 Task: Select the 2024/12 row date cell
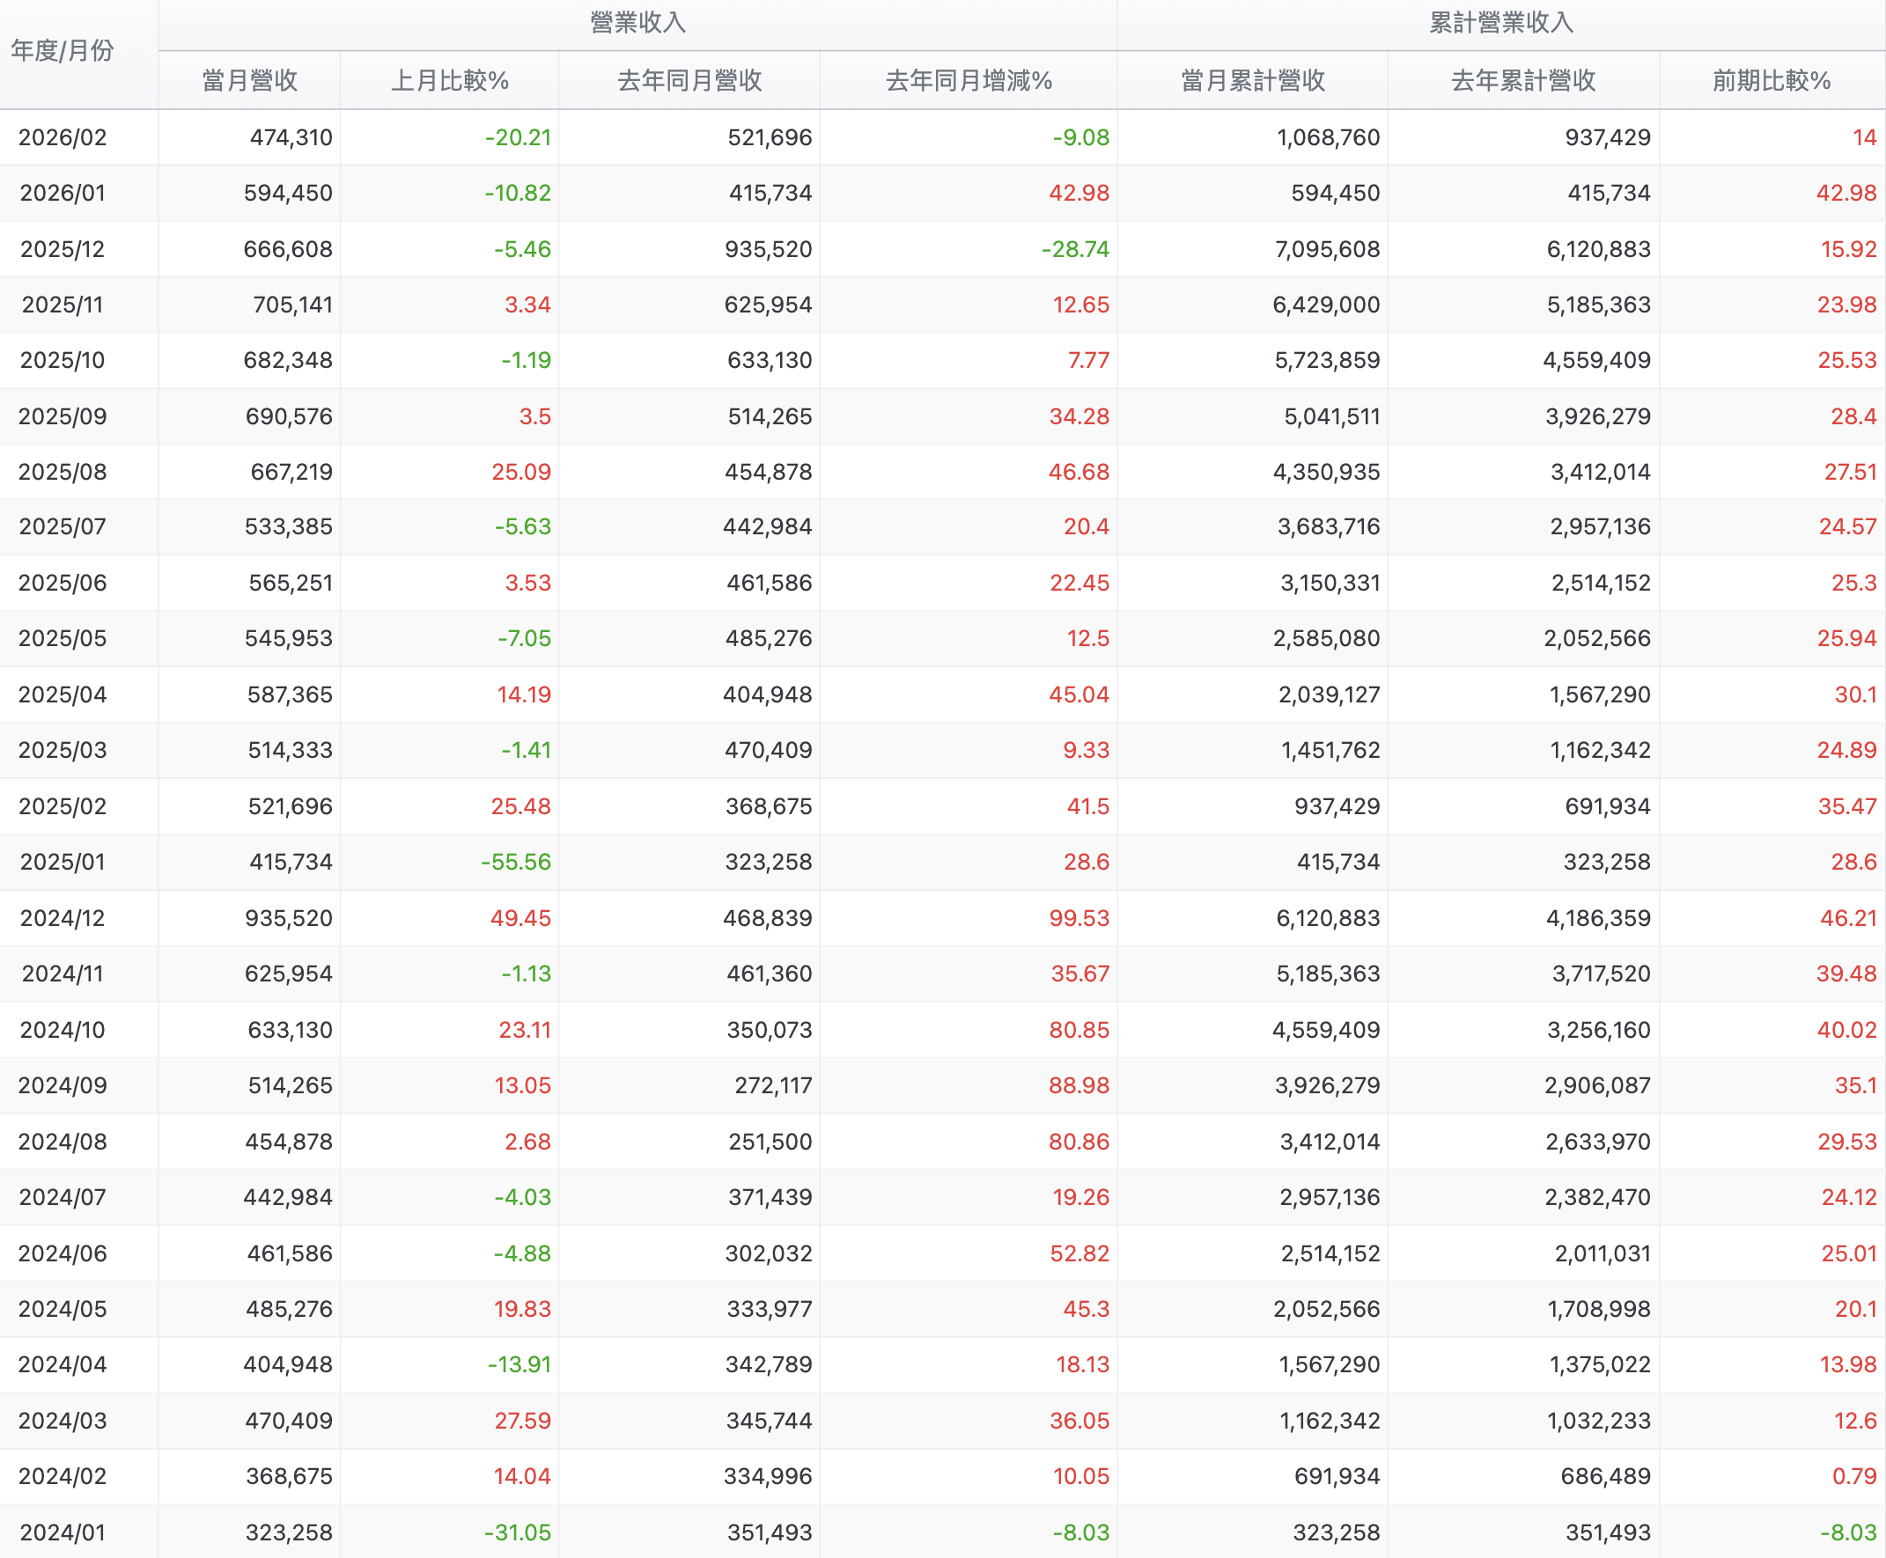coord(63,918)
